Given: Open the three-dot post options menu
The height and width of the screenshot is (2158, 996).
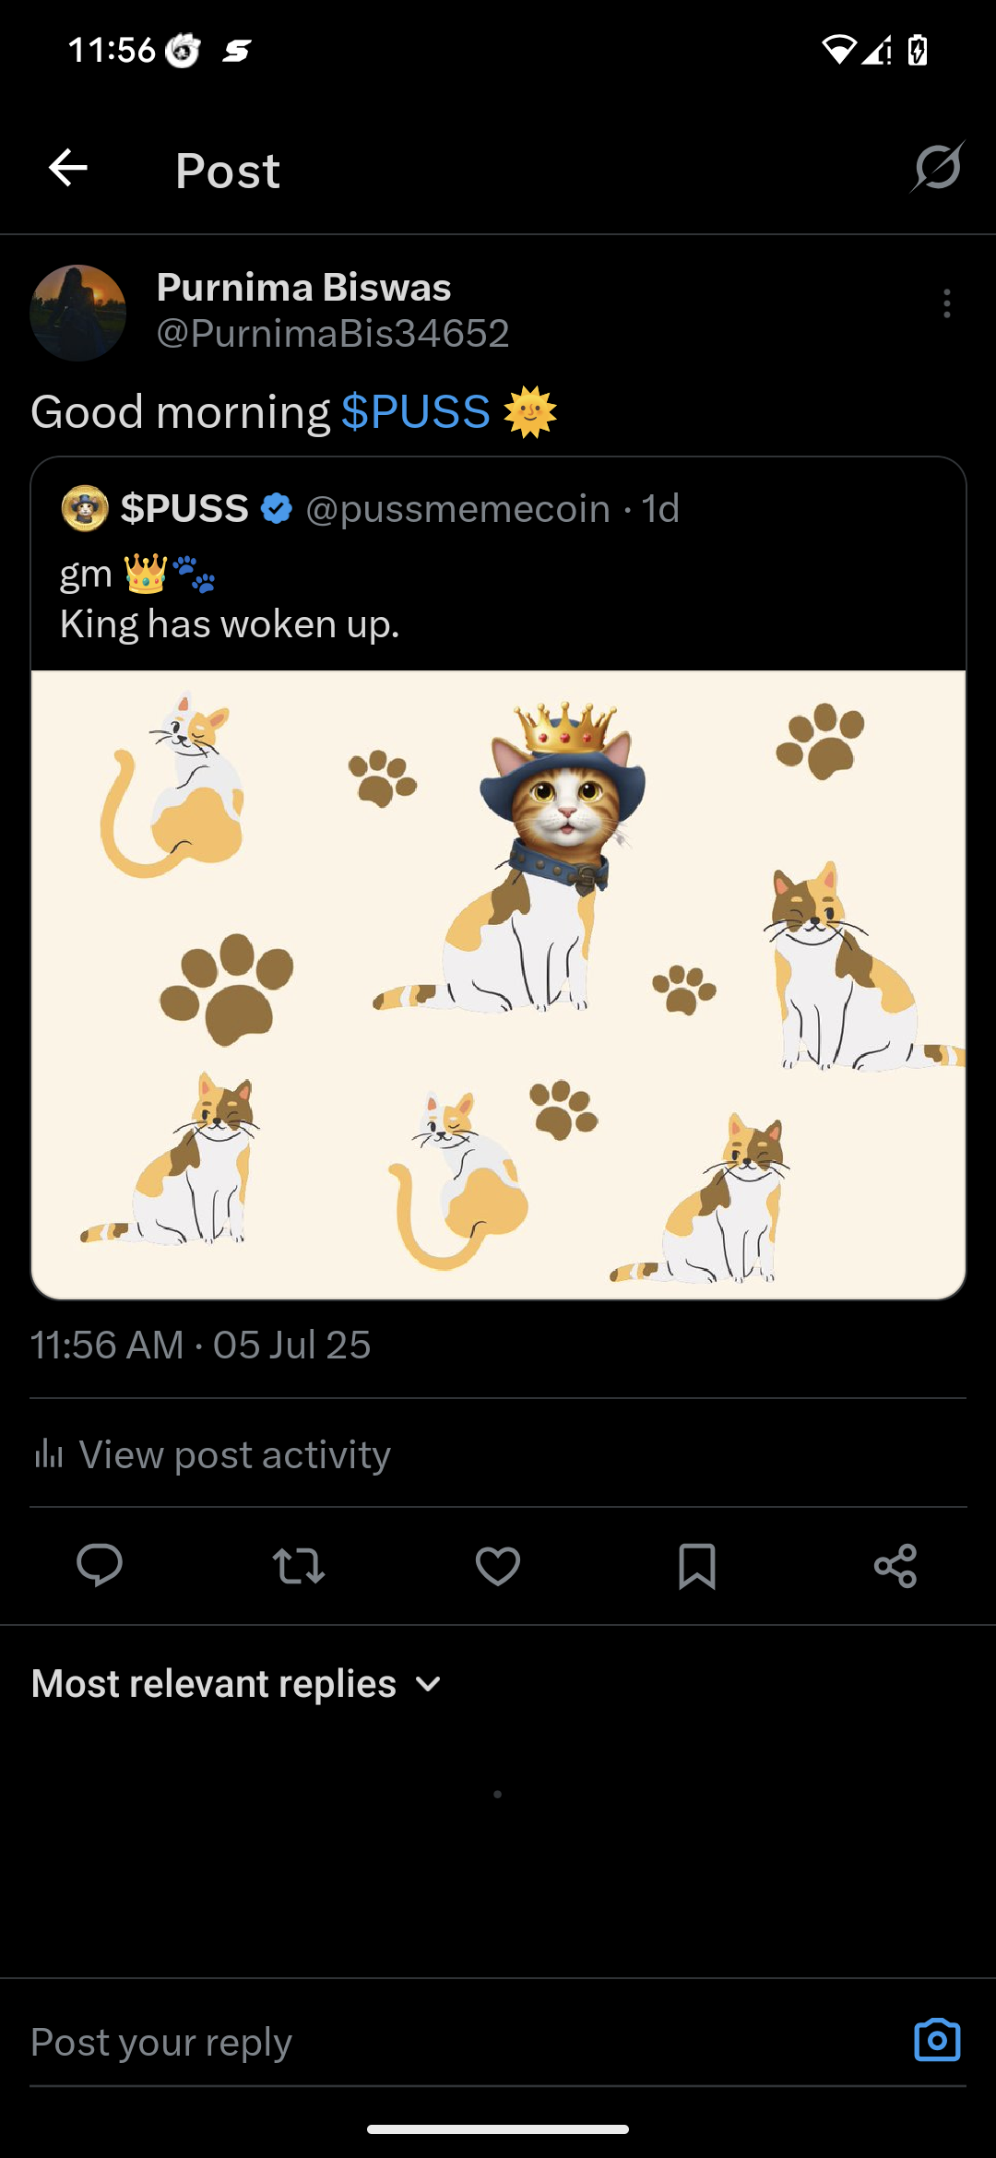Looking at the screenshot, I should click(x=946, y=303).
